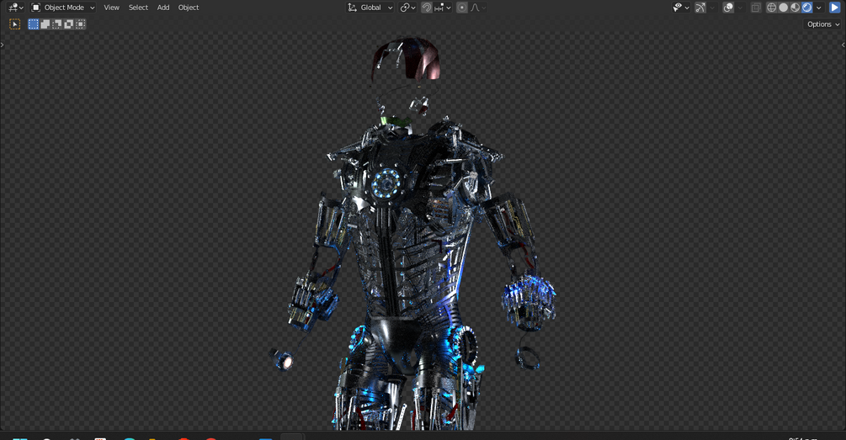Click the select box tool icon

[x=15, y=24]
